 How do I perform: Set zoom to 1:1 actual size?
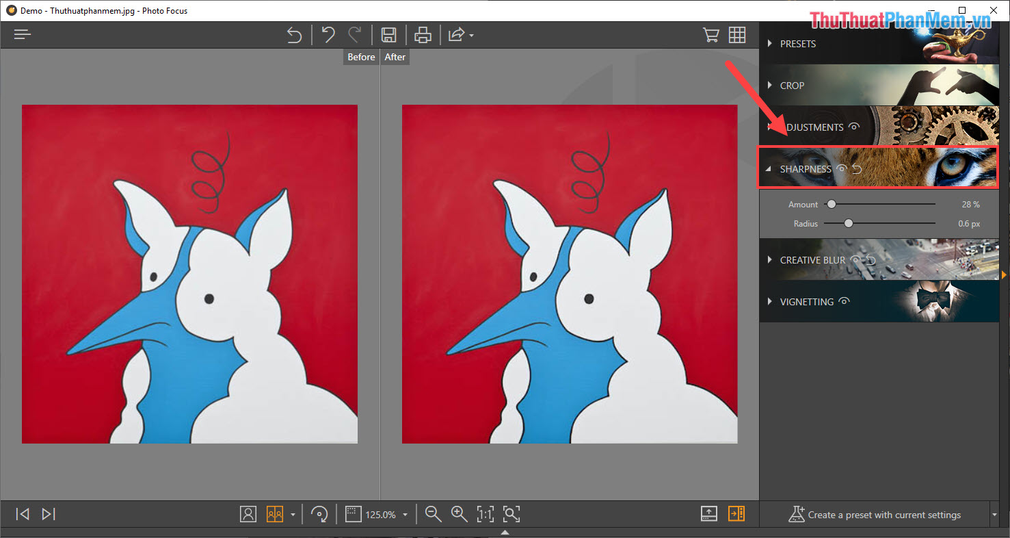(486, 514)
